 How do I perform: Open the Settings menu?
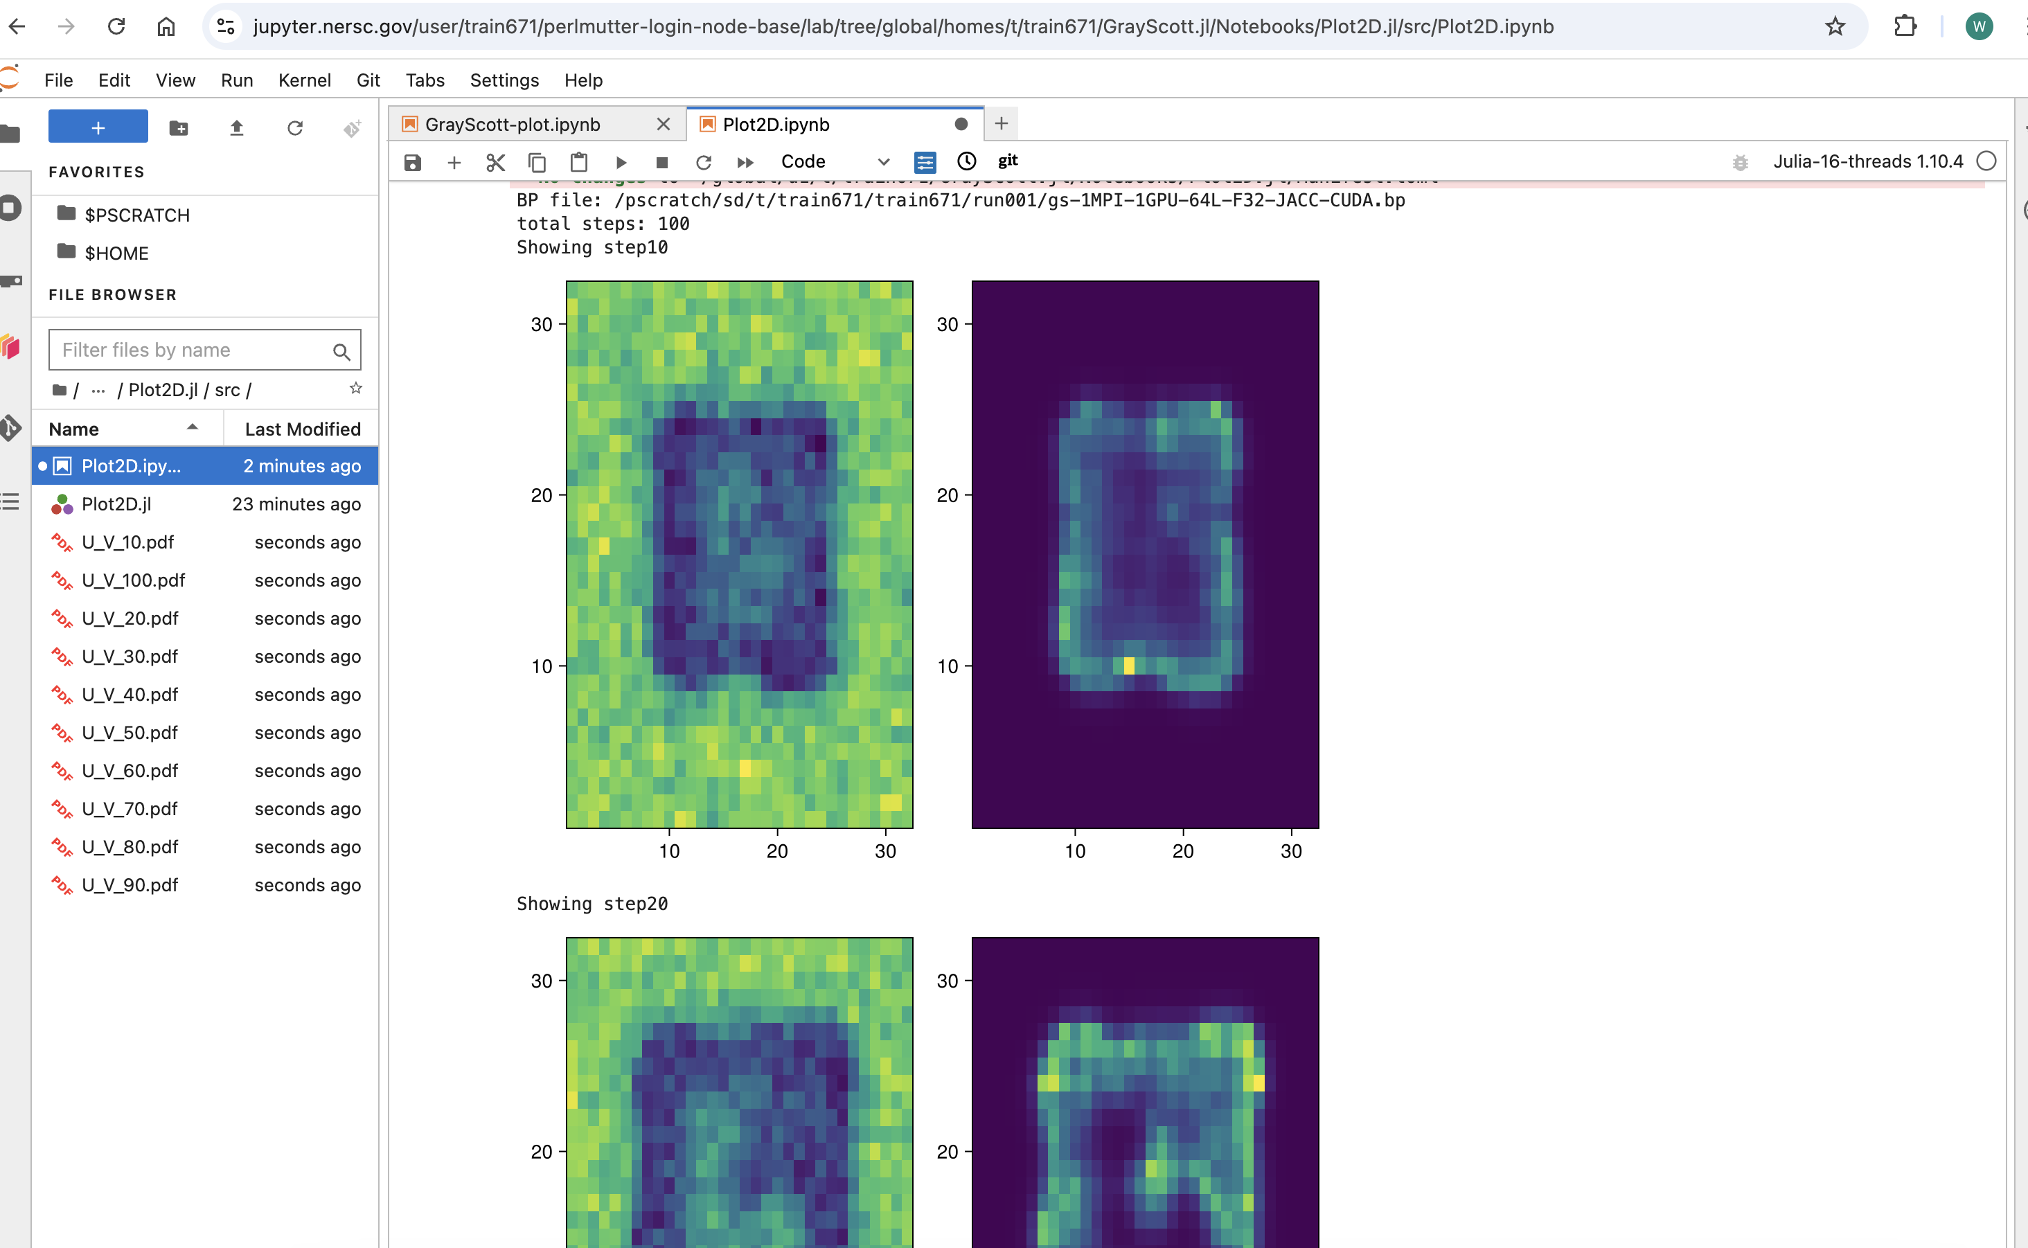coord(504,80)
